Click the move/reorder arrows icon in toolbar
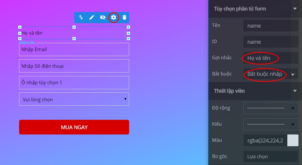 [x=81, y=18]
